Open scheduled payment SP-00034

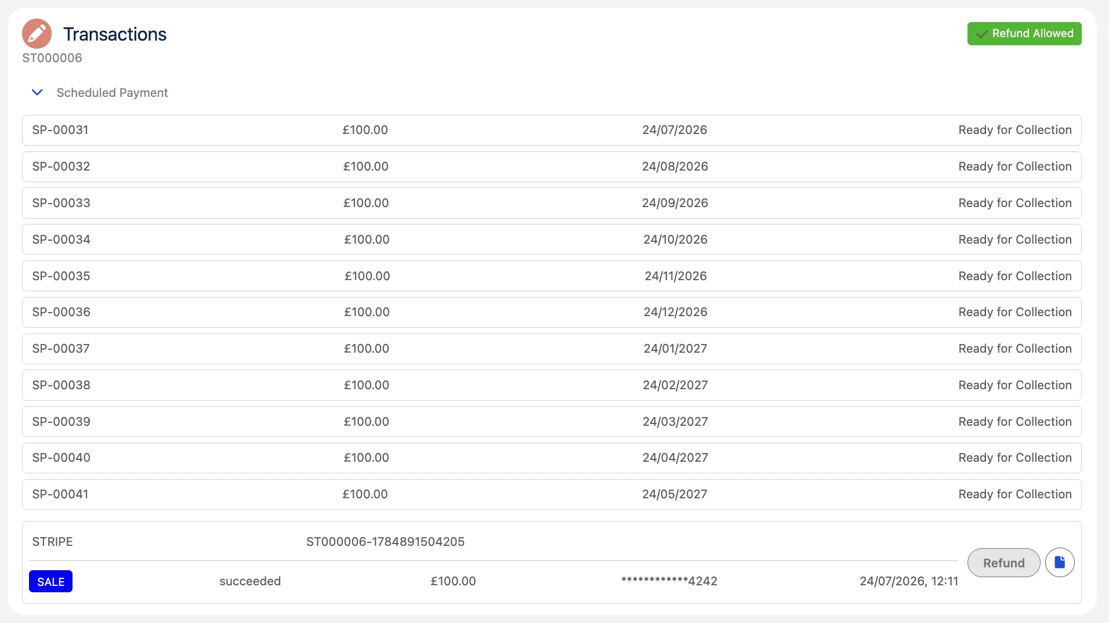tap(552, 240)
